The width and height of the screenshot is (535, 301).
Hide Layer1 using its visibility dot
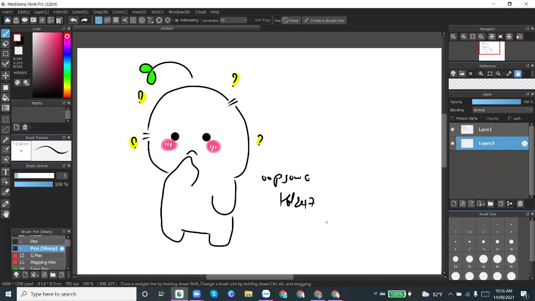452,130
